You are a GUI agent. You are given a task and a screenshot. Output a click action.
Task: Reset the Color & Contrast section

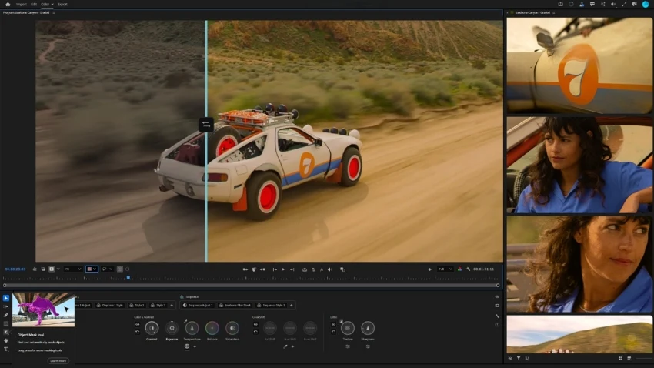click(x=137, y=332)
